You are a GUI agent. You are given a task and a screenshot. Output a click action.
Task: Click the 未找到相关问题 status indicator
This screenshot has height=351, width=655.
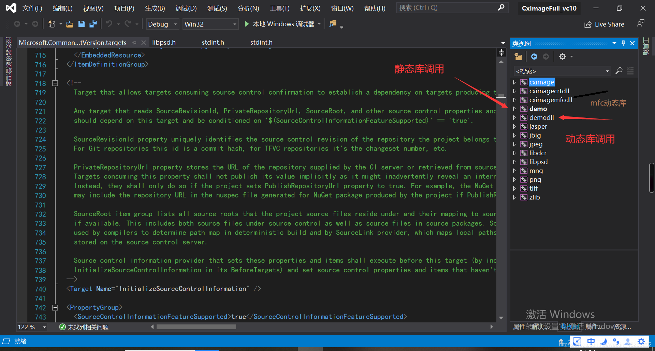(x=84, y=327)
